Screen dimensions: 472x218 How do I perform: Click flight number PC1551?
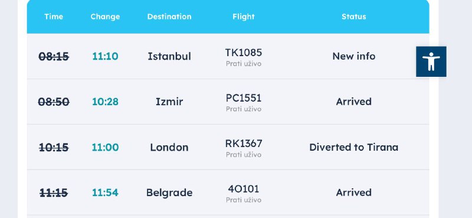click(244, 98)
